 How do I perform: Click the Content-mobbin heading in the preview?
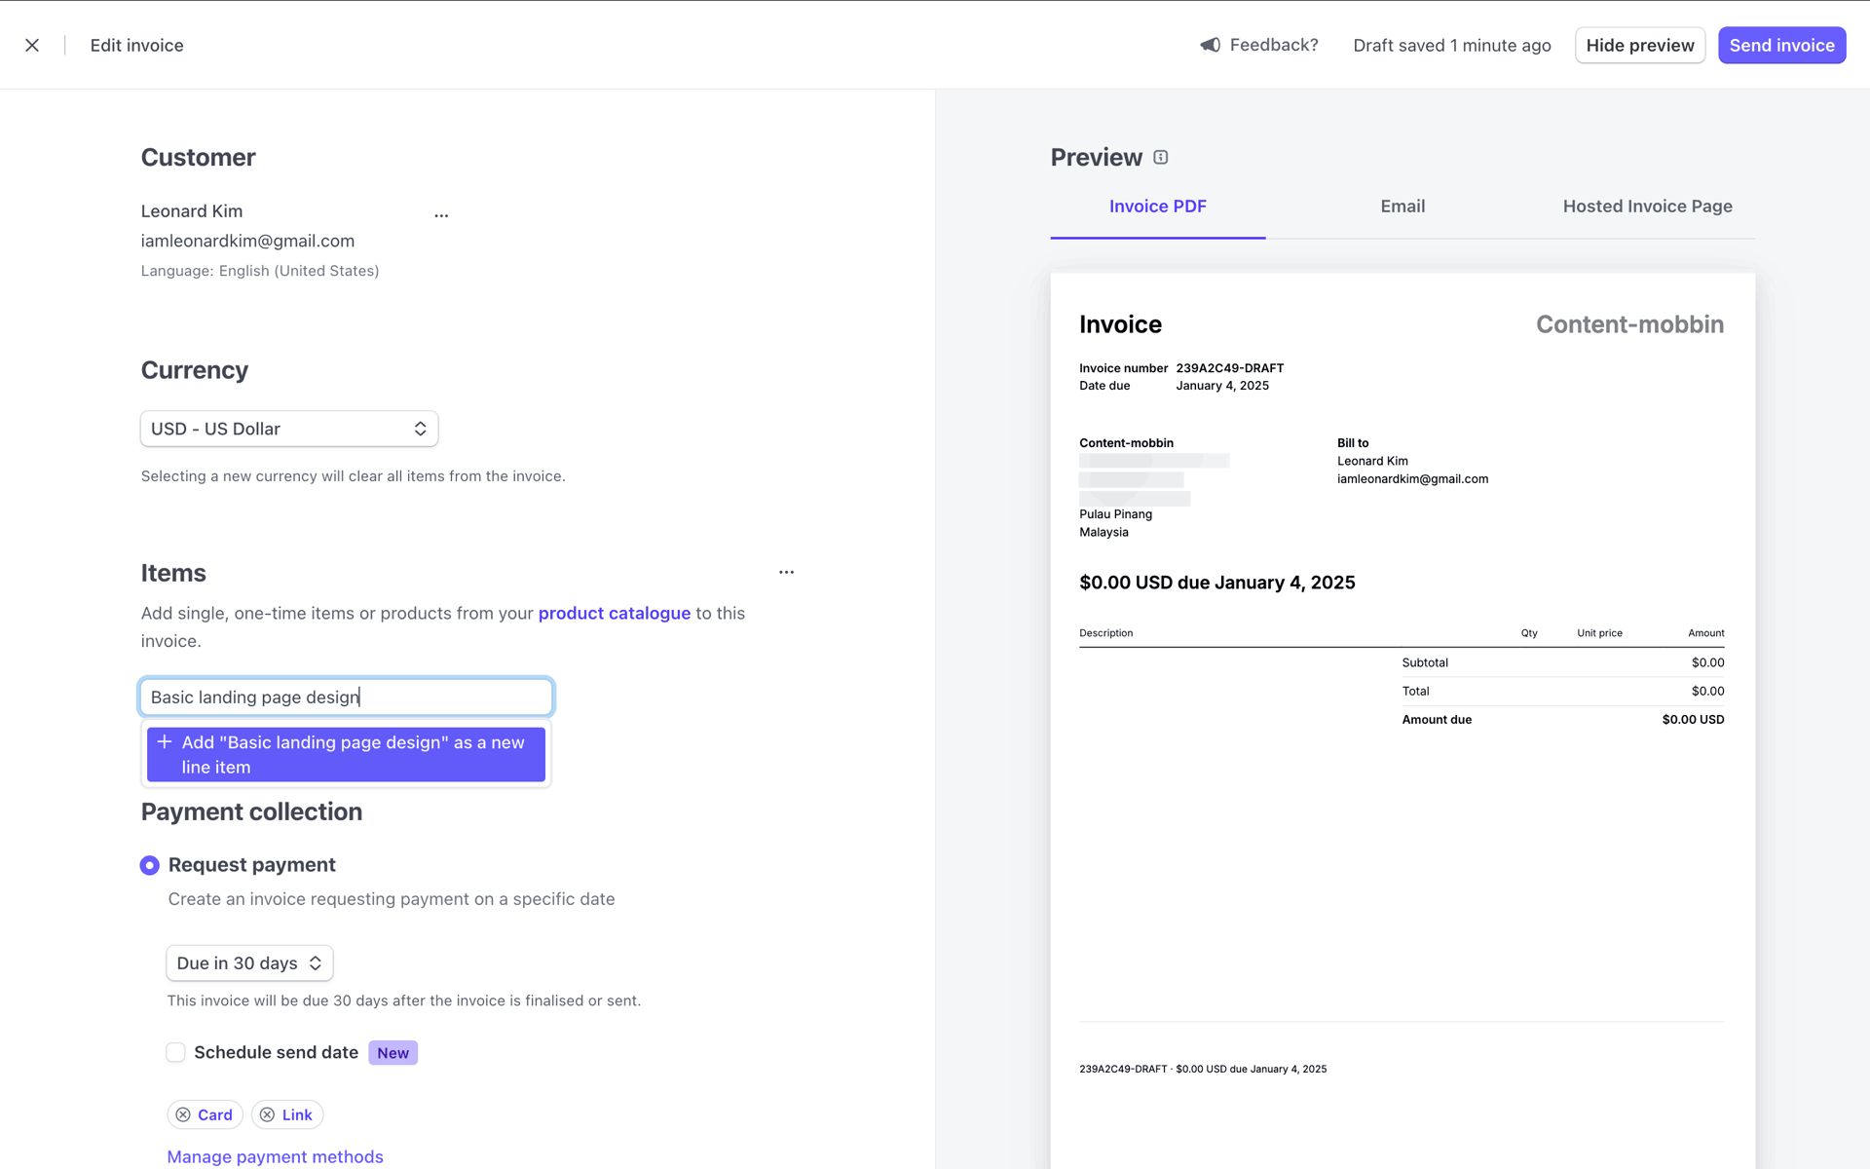[x=1629, y=324]
